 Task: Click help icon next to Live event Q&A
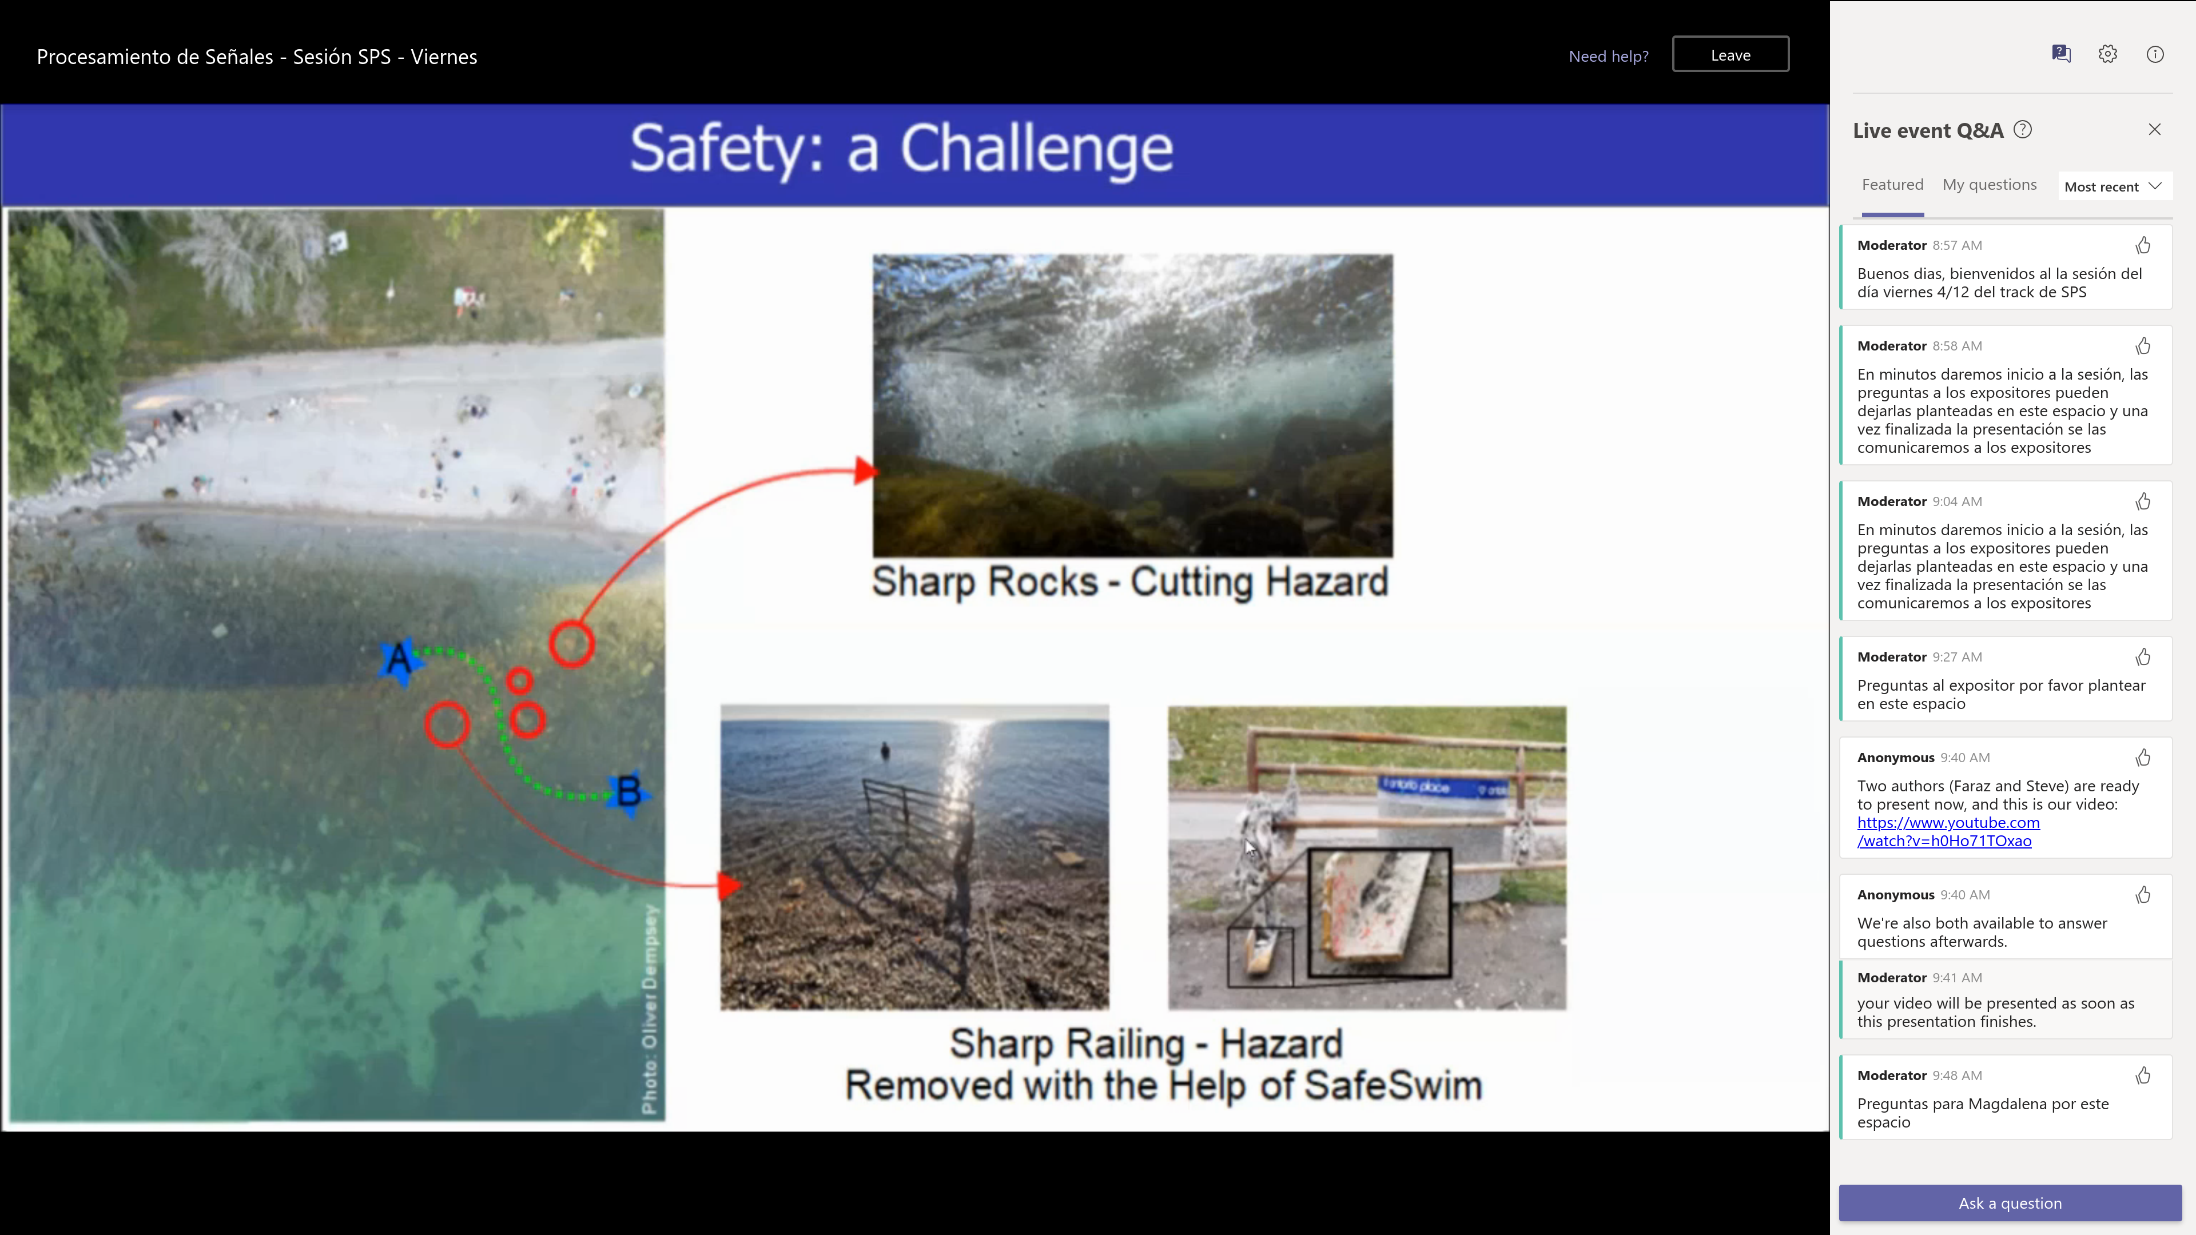click(2022, 130)
